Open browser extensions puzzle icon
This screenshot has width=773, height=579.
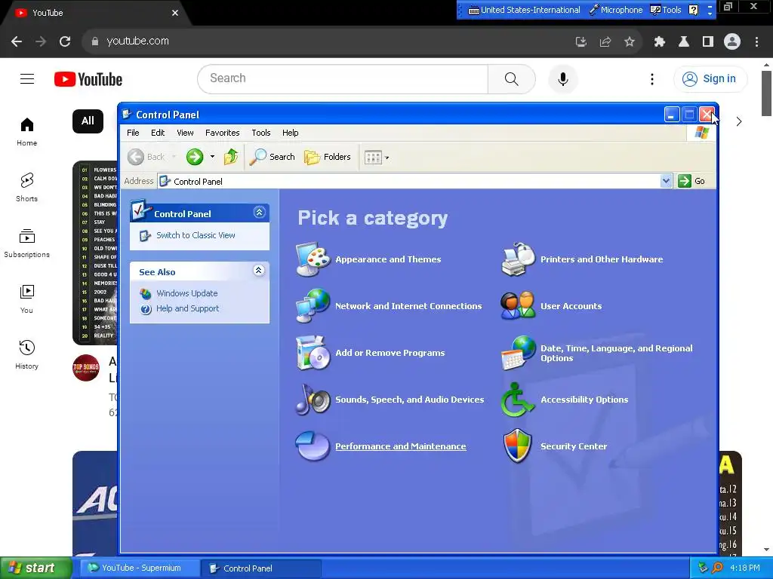(660, 42)
